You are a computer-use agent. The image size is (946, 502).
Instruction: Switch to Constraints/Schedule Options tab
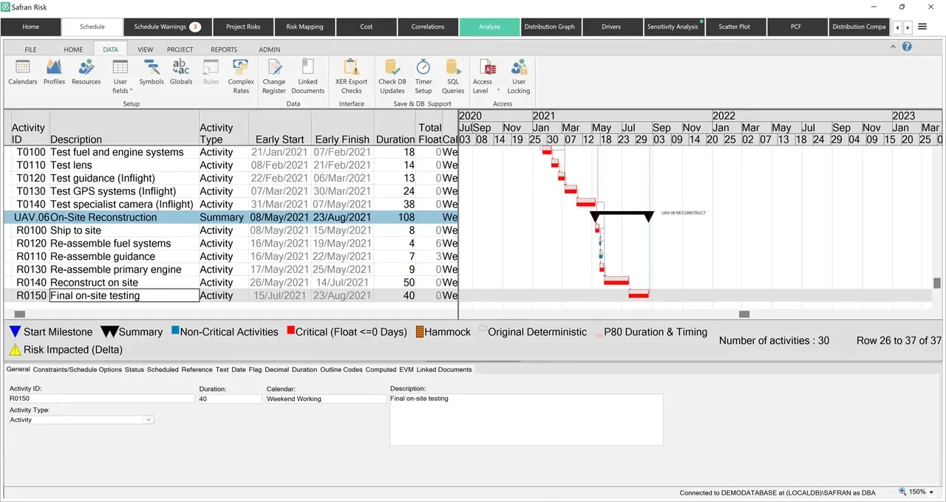click(78, 370)
